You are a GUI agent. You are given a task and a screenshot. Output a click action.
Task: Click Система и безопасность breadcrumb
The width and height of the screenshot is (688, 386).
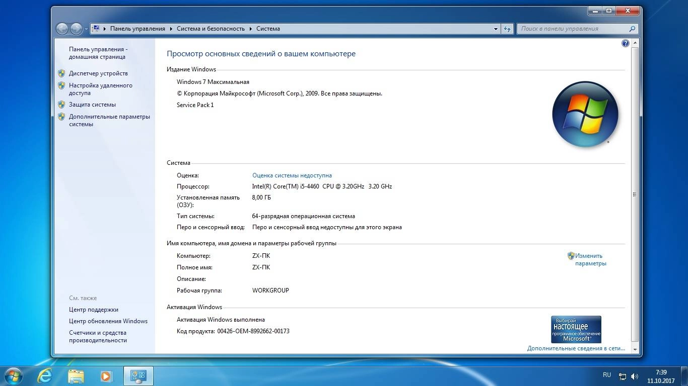pos(211,29)
